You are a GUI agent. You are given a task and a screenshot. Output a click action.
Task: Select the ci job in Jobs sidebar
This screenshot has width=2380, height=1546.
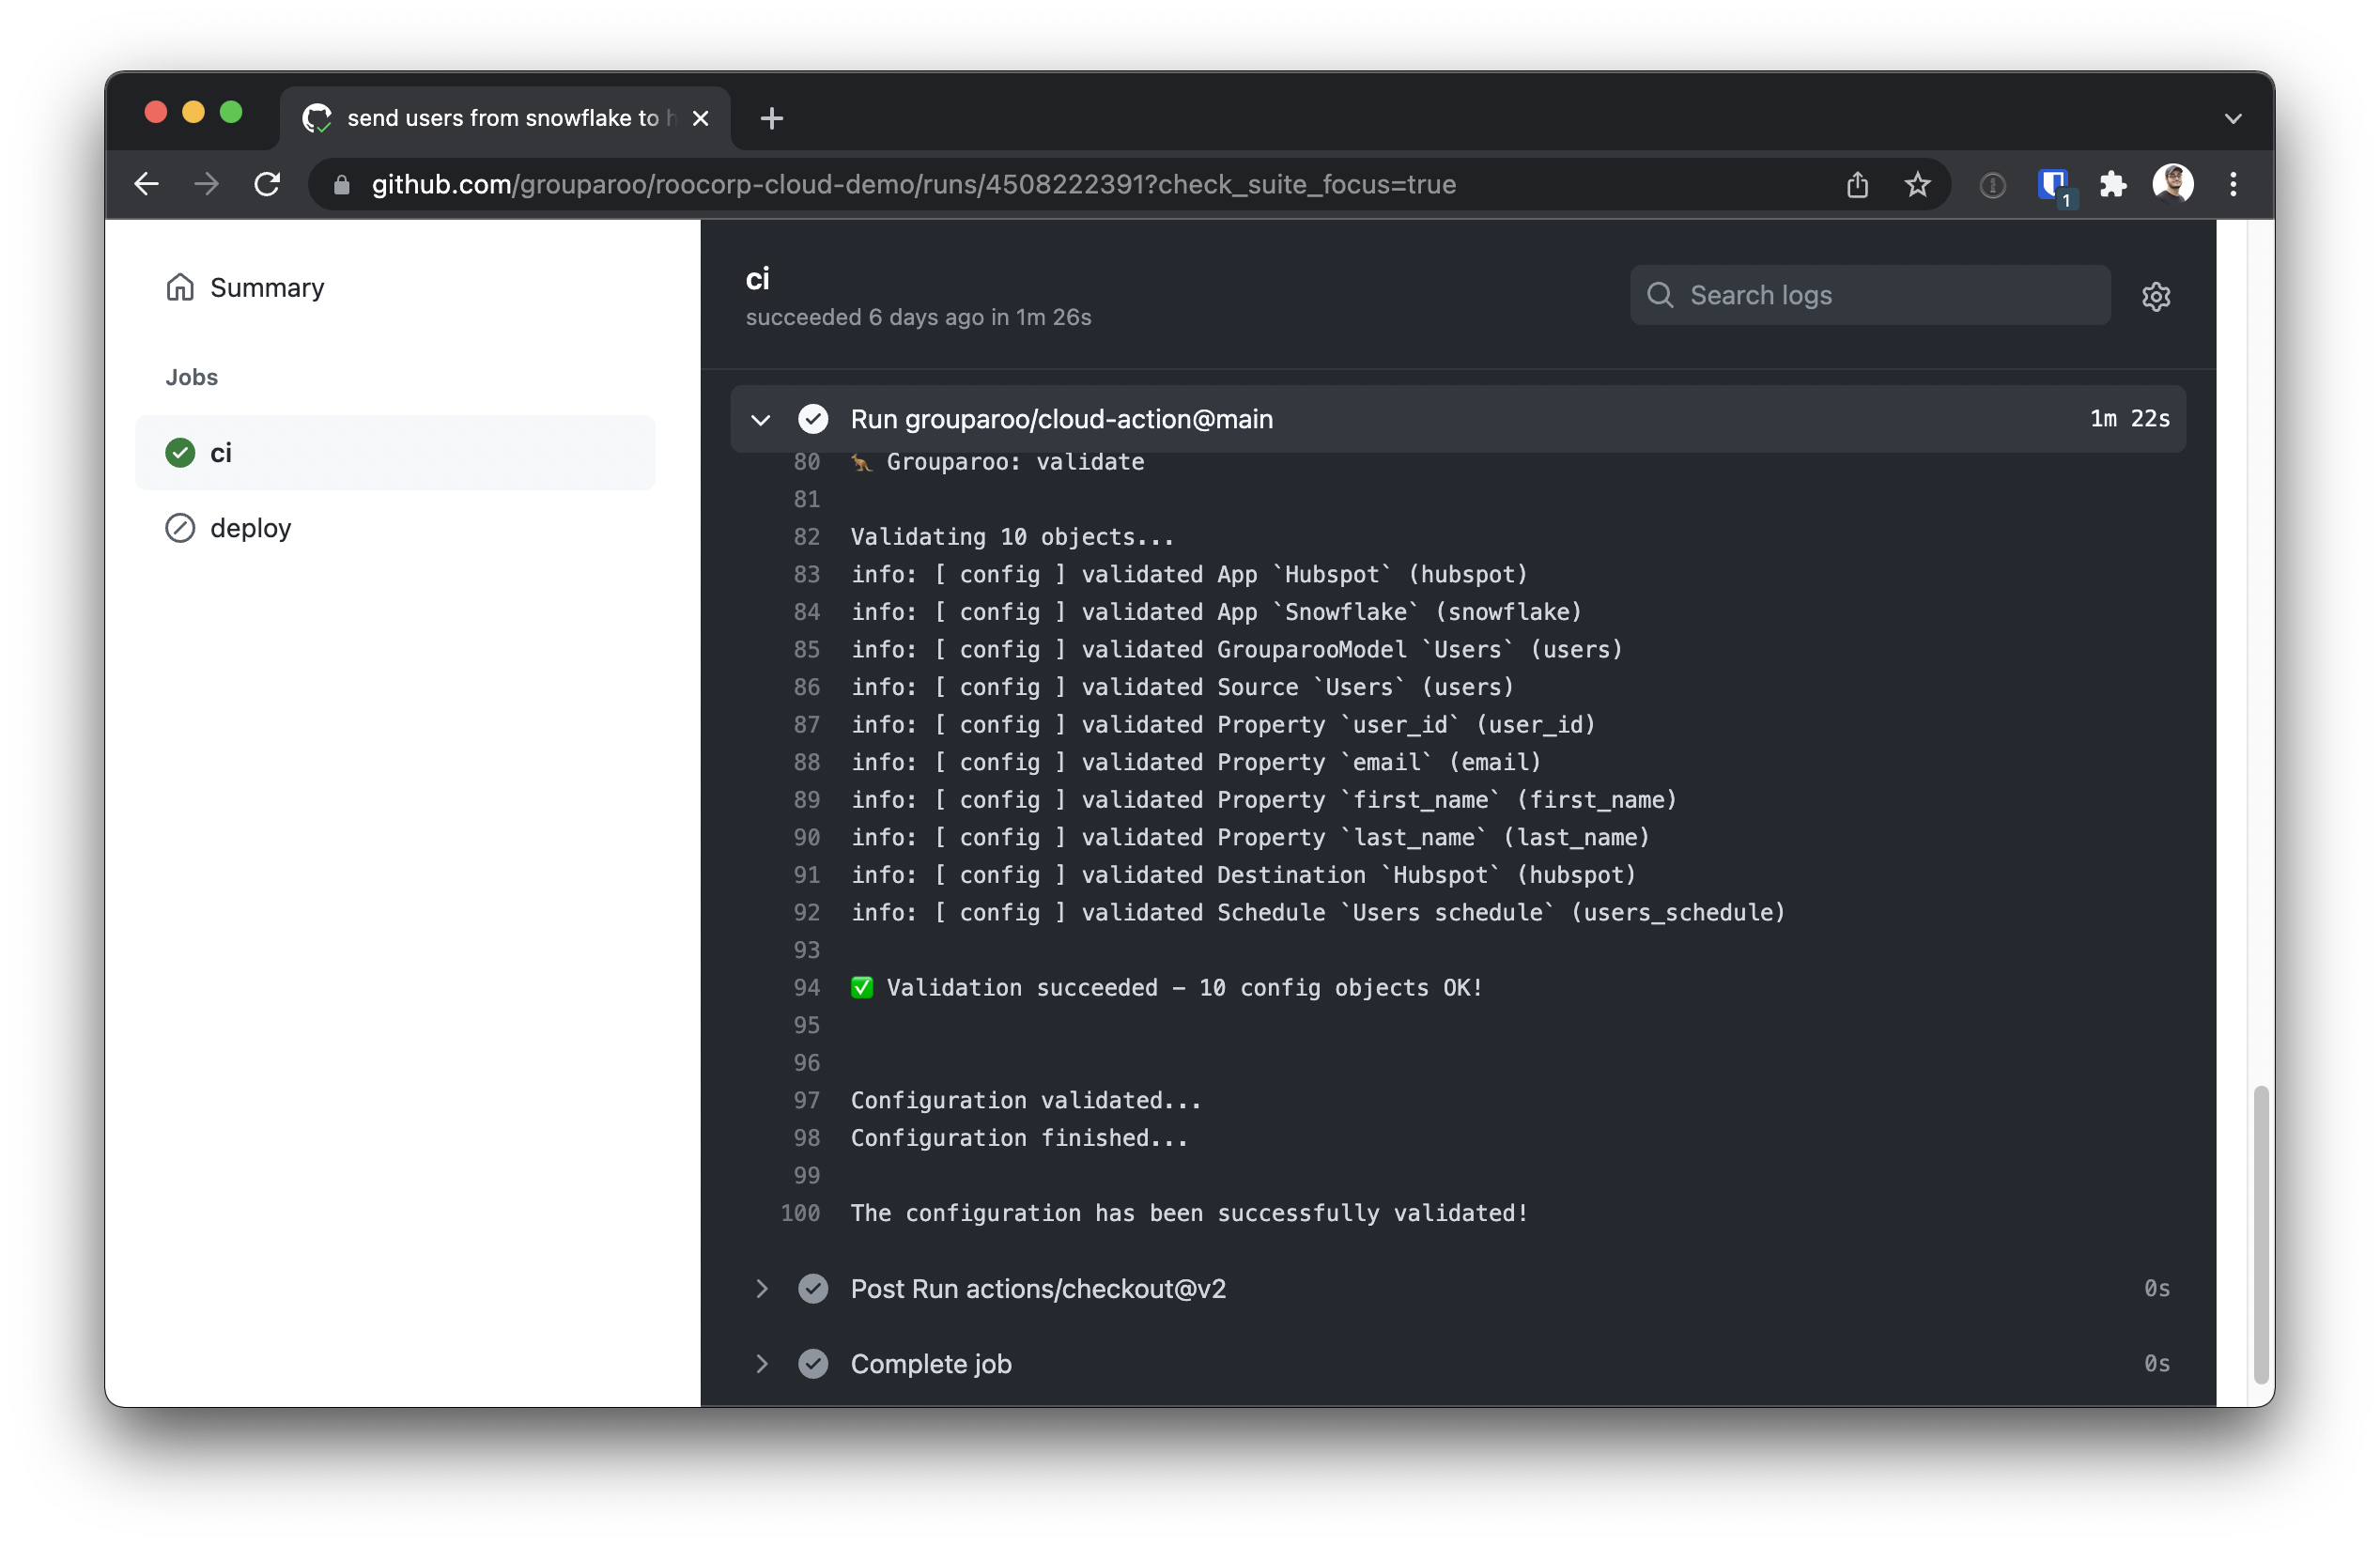221,451
